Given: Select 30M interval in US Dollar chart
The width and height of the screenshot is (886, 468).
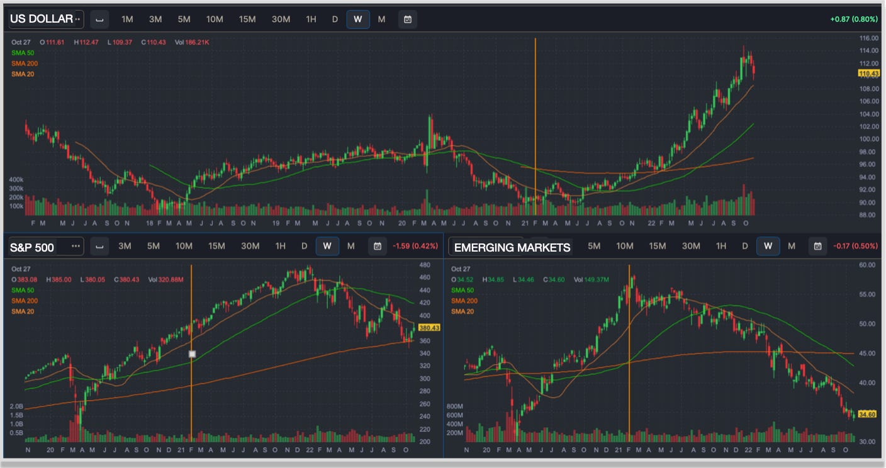Looking at the screenshot, I should click(281, 19).
